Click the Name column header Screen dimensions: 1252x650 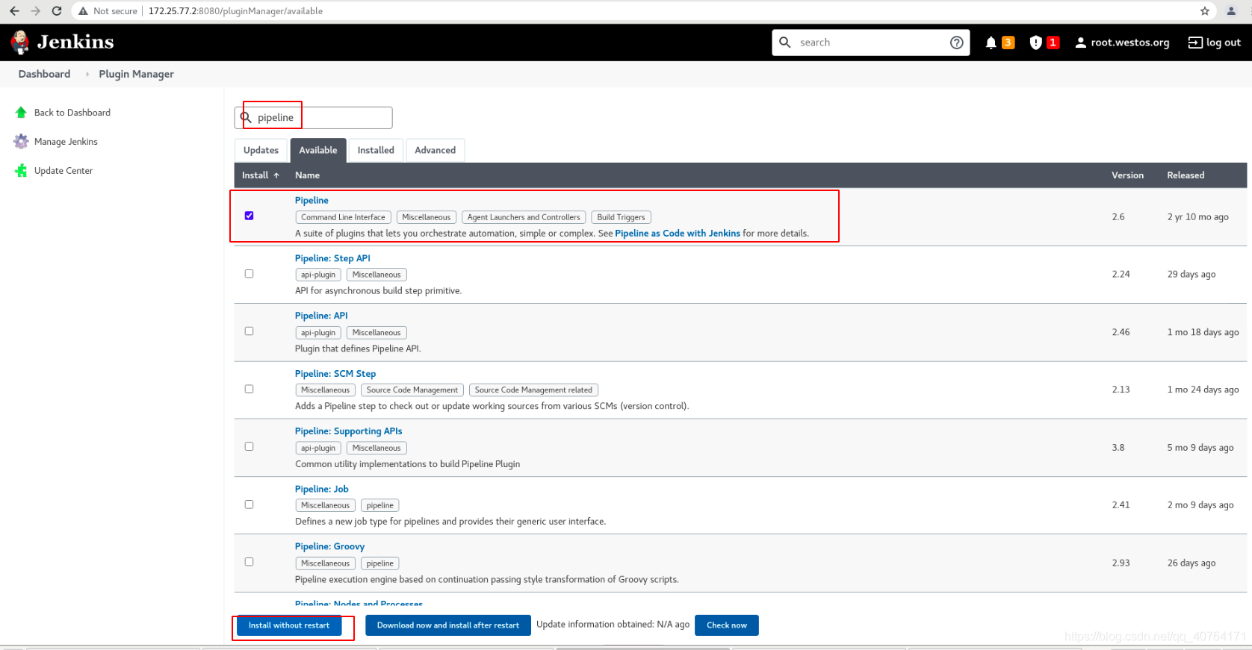click(x=307, y=175)
